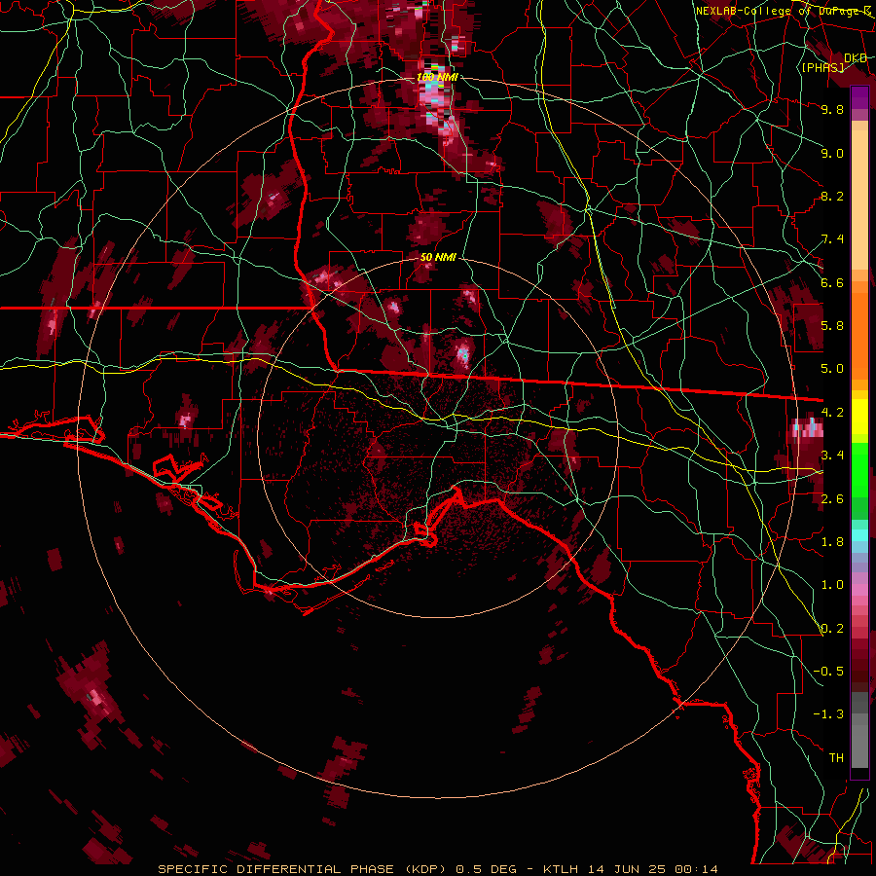876x876 pixels.
Task: Click the [PHAS] units label above the color bar
Action: (x=822, y=67)
